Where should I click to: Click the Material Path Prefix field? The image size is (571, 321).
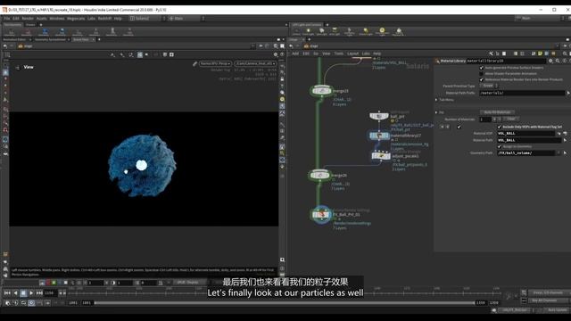[x=521, y=93]
